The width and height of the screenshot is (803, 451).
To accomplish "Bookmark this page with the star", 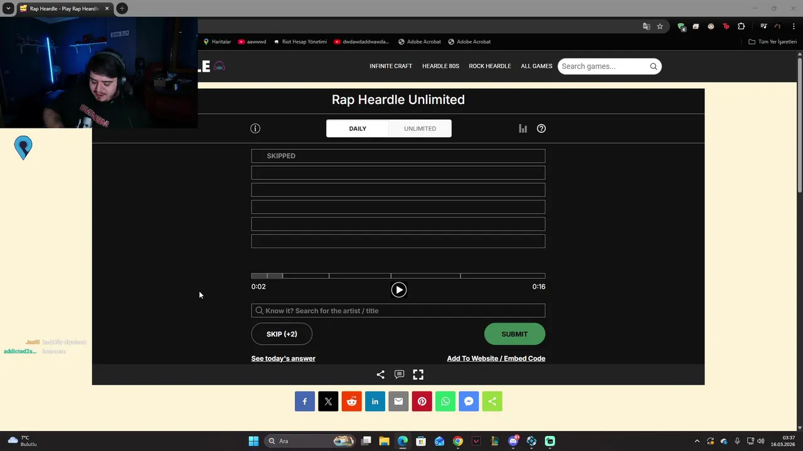I will (660, 26).
